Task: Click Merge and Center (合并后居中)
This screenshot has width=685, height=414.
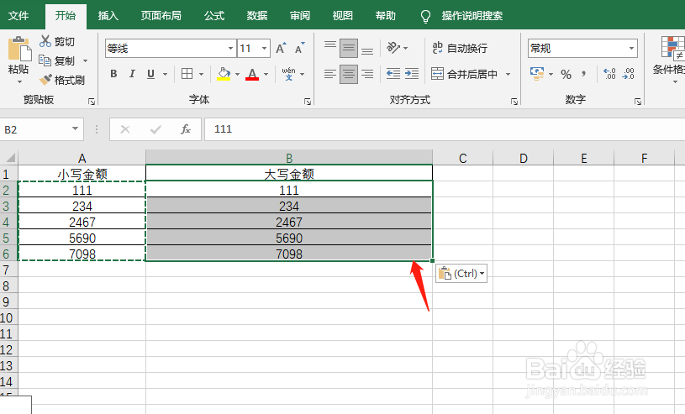Action: point(464,74)
